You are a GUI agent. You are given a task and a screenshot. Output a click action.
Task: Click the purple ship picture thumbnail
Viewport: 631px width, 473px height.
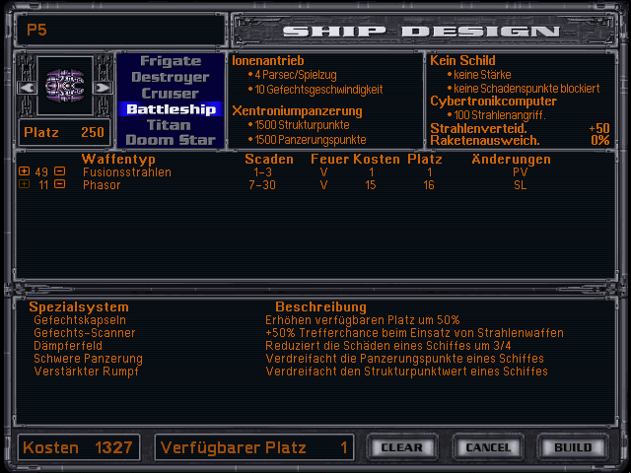pyautogui.click(x=64, y=88)
